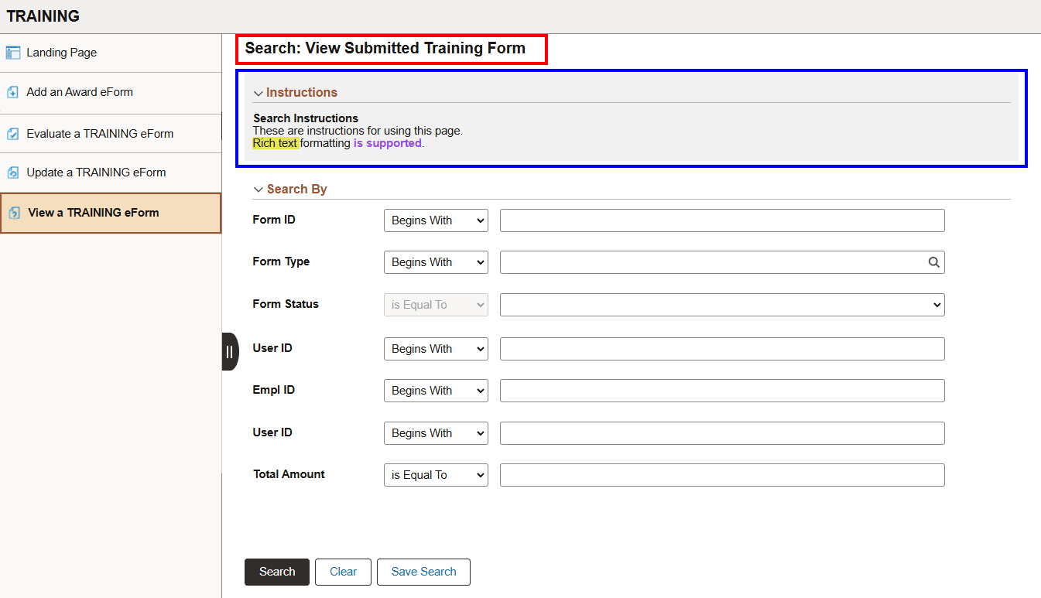Click the Landing Page sidebar icon

[12, 53]
